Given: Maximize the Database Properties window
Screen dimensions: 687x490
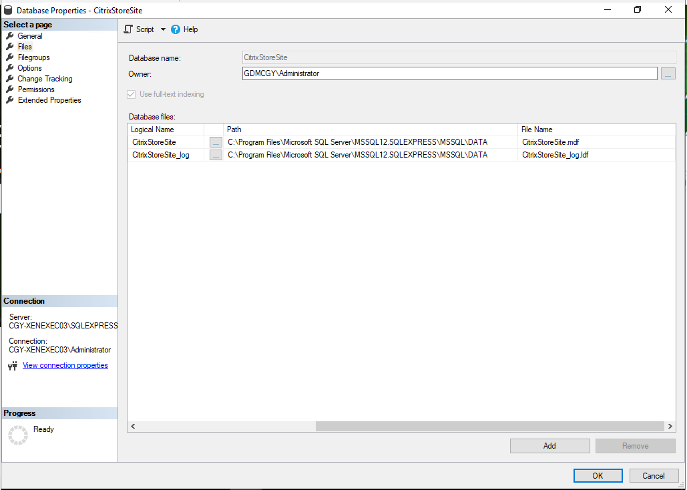Looking at the screenshot, I should click(638, 9).
